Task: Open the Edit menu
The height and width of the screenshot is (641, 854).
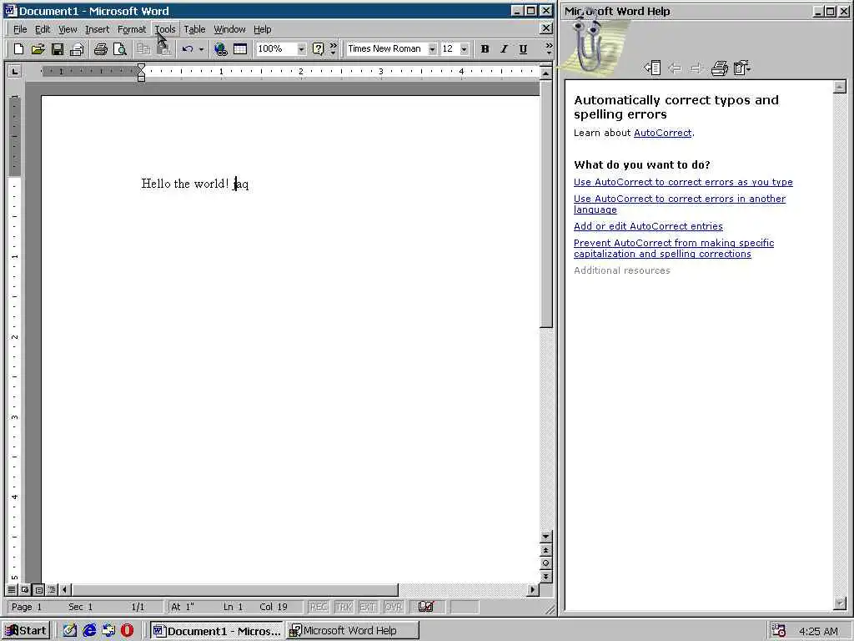Action: (x=43, y=29)
